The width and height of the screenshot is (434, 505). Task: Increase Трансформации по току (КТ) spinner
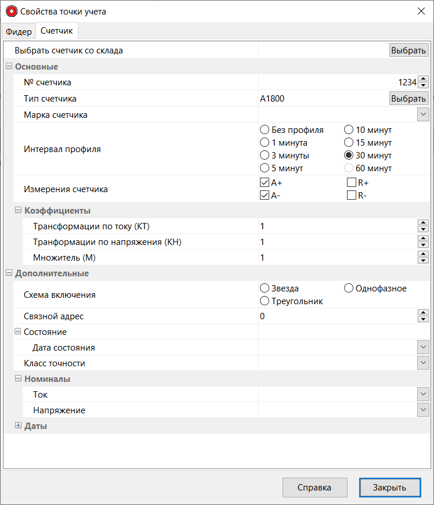pyautogui.click(x=423, y=223)
